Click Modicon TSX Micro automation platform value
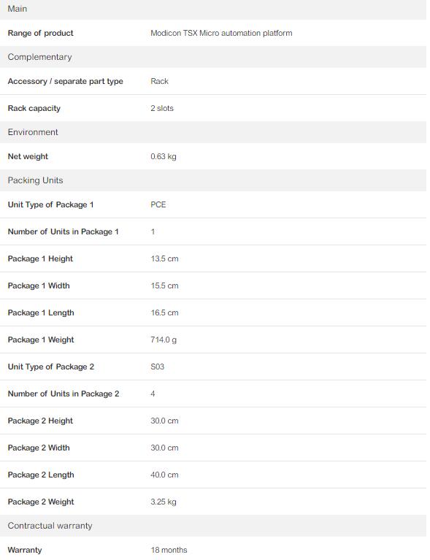 (221, 33)
